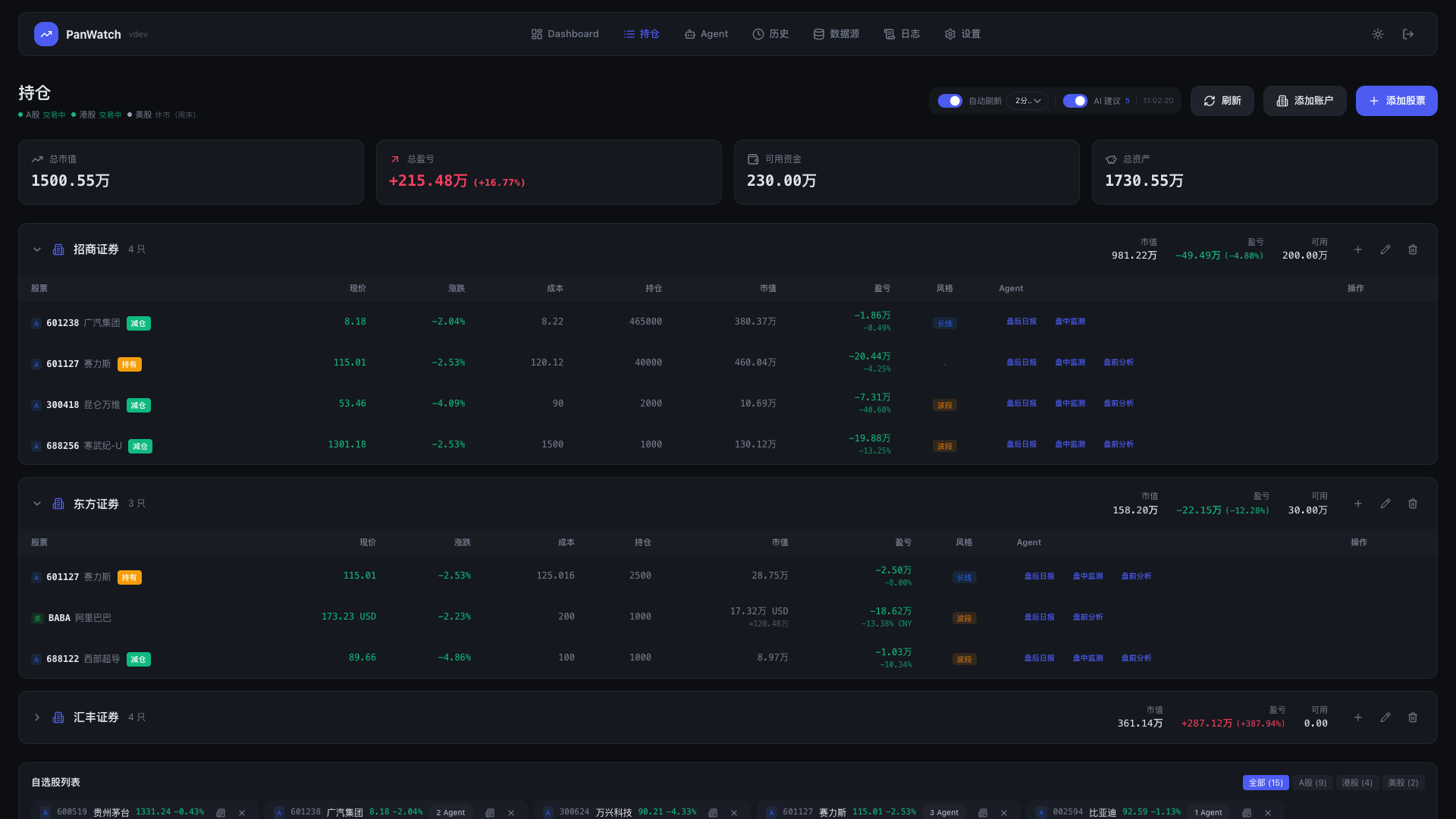The height and width of the screenshot is (819, 1456).
Task: Click the account icon on 贵州茅台 watchlist card
Action: 221,811
